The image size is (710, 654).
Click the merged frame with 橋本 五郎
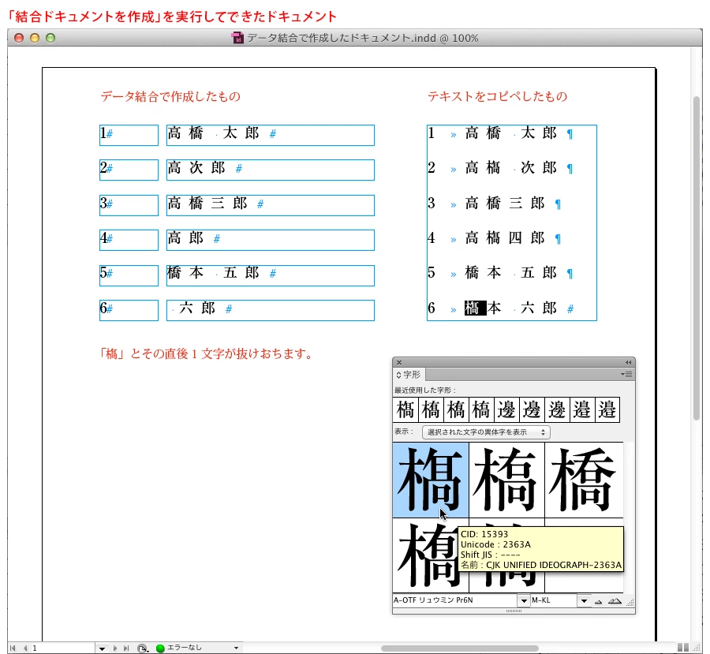pos(271,275)
